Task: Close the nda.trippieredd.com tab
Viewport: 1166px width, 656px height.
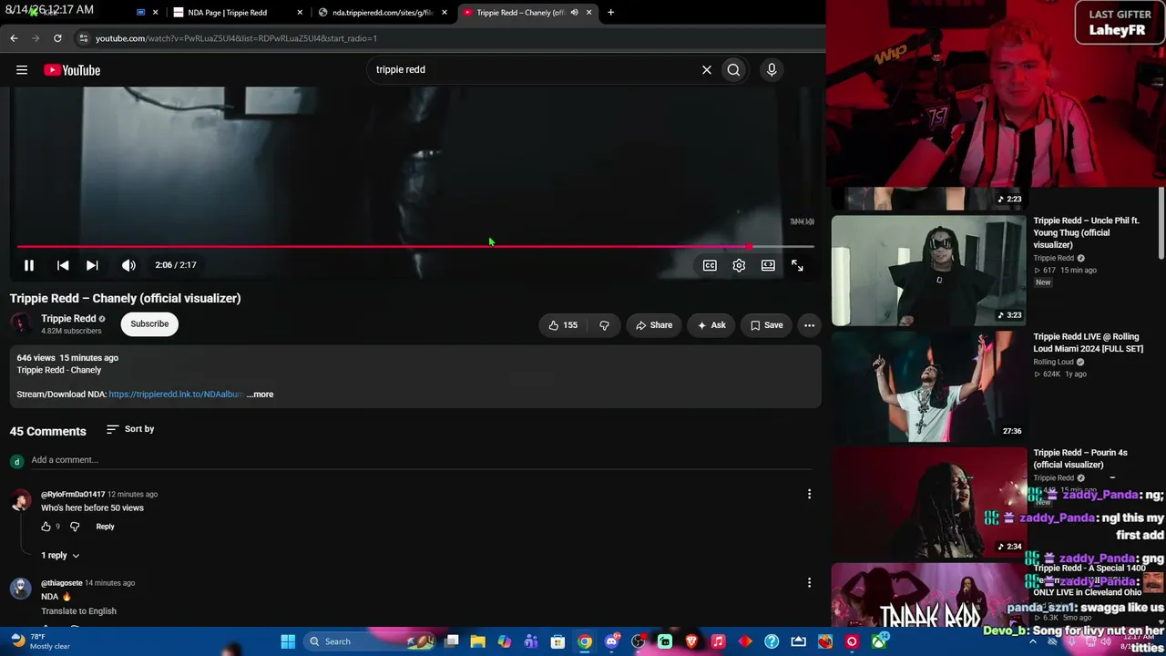Action: click(x=445, y=13)
